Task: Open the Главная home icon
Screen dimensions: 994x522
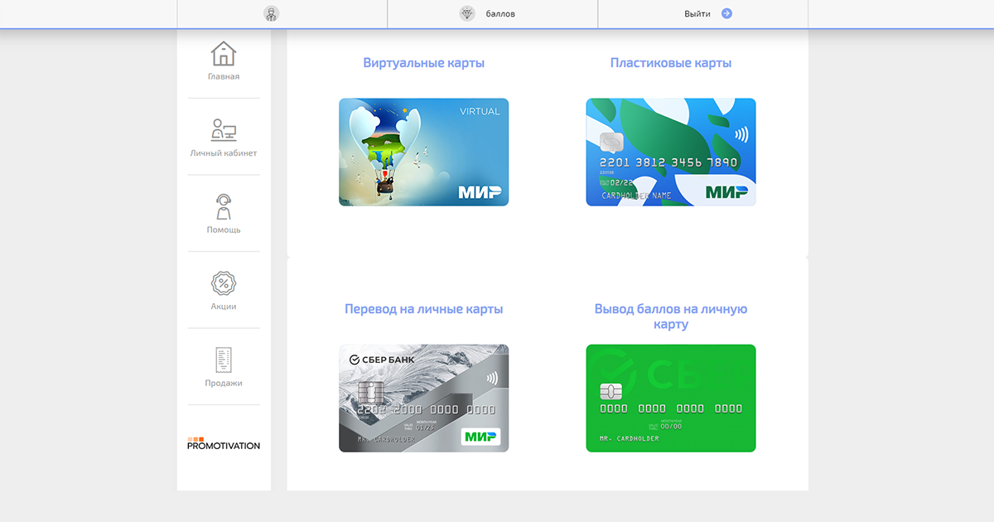Action: (x=224, y=53)
